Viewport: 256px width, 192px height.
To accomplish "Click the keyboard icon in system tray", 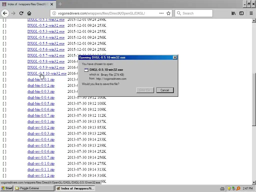I will point(222,188).
